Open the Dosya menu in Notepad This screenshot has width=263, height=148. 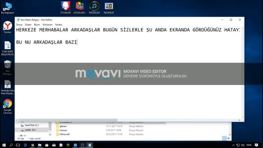(19, 25)
